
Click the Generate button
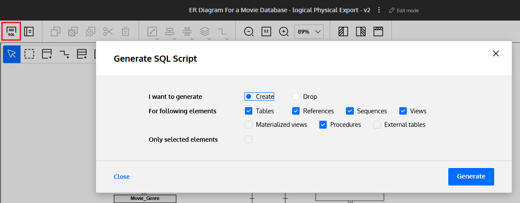(471, 176)
